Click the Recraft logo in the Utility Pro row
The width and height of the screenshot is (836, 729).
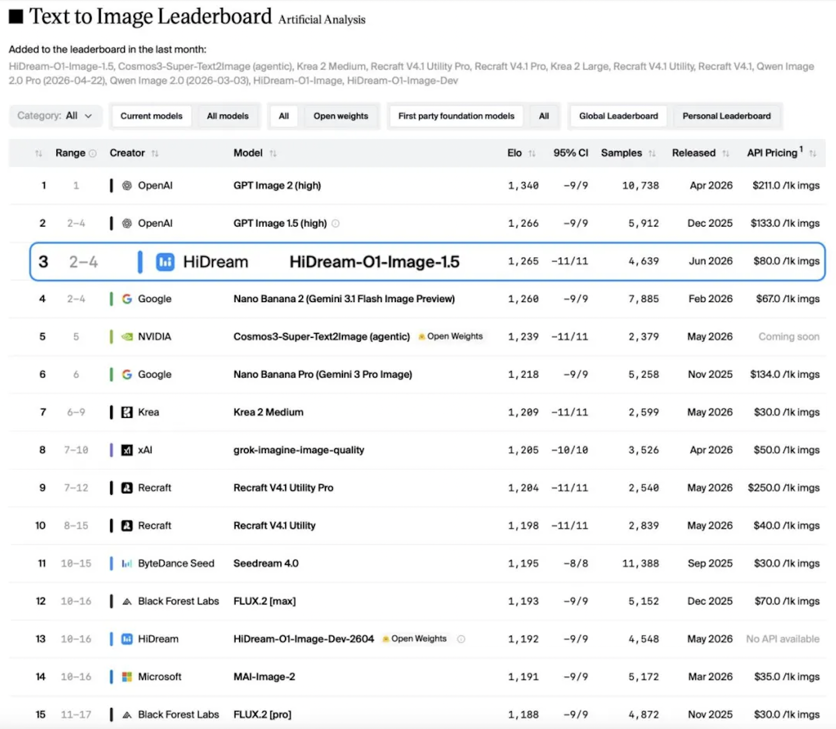(x=127, y=488)
